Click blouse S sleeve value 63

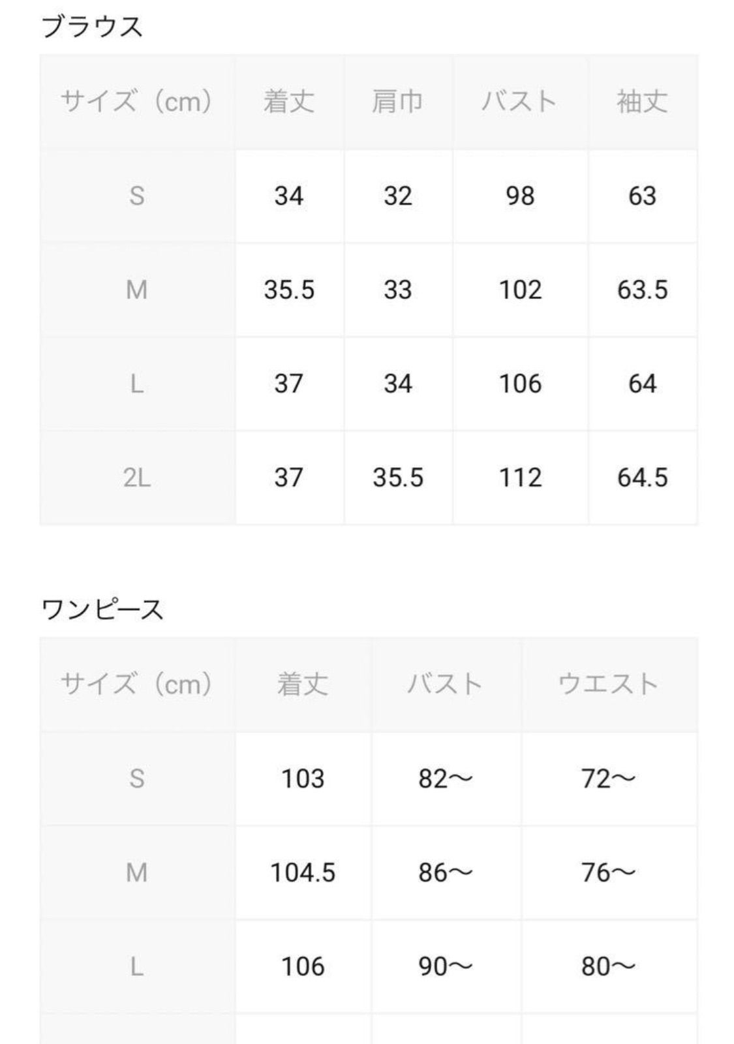(642, 196)
